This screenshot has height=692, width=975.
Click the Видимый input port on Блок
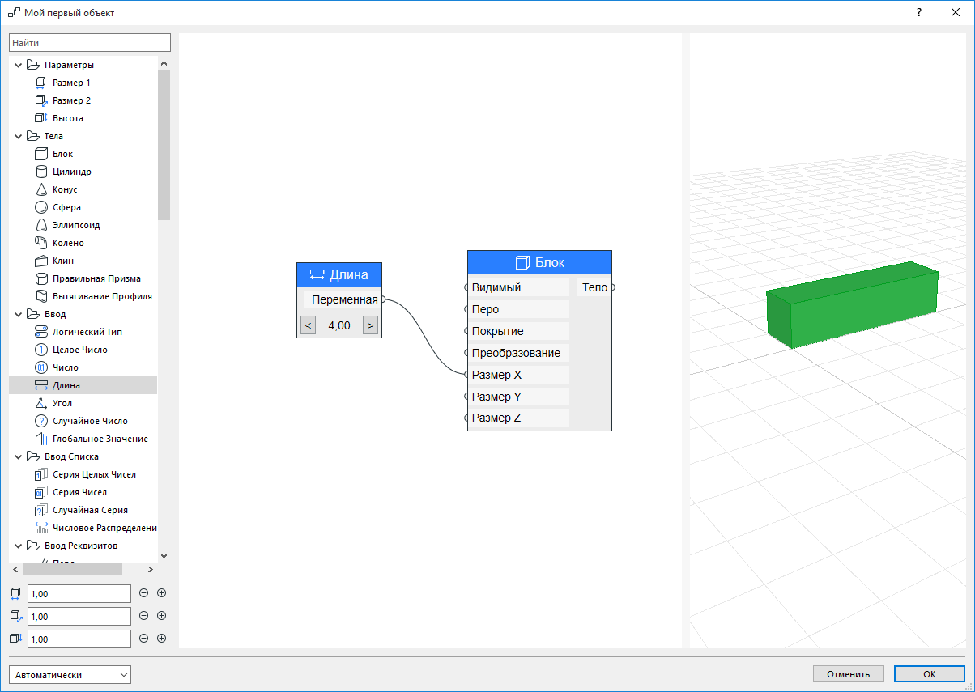click(x=467, y=287)
